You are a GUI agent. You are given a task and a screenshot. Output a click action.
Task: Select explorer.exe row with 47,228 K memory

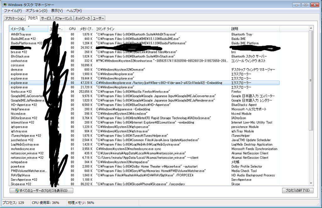[144, 83]
